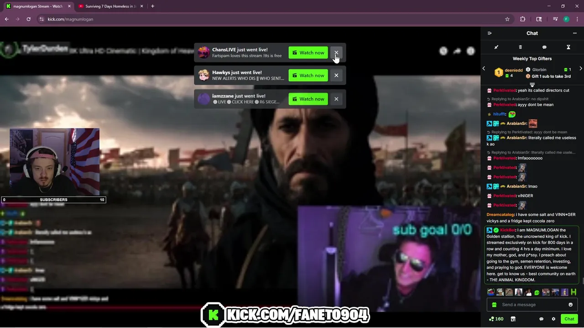Screen dimensions: 584x328
Task: Click the iamzzane avatar in notification
Action: coord(203,98)
